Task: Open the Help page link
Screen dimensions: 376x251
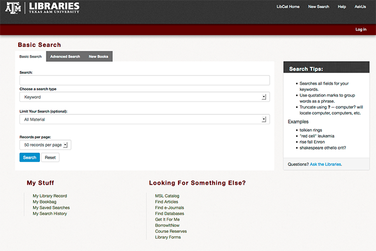Action: tap(341, 6)
